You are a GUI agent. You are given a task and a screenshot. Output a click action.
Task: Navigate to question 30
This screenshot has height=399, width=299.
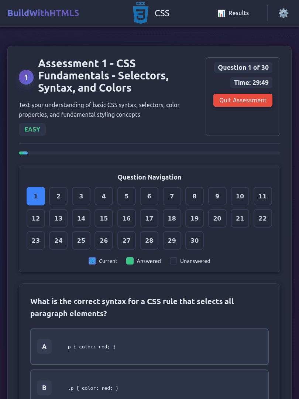click(x=195, y=241)
